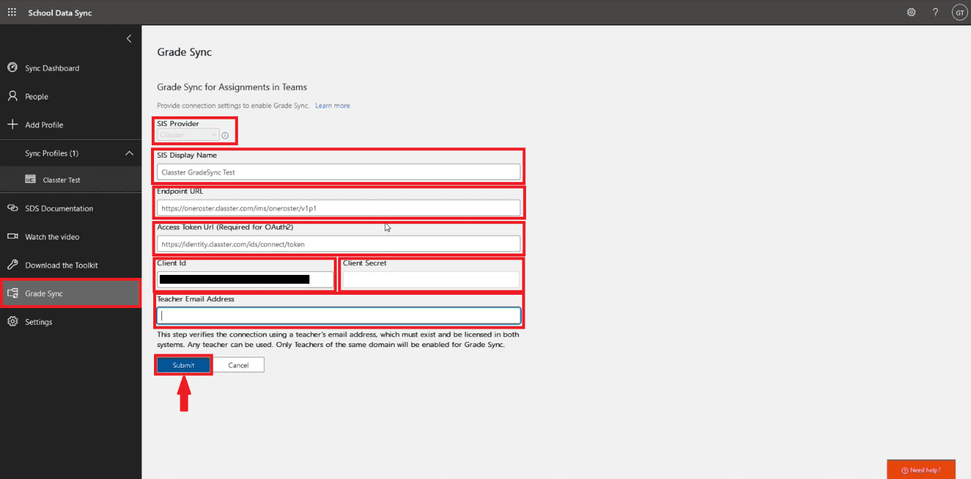
Task: Click the Watch the video camera icon
Action: tap(12, 237)
